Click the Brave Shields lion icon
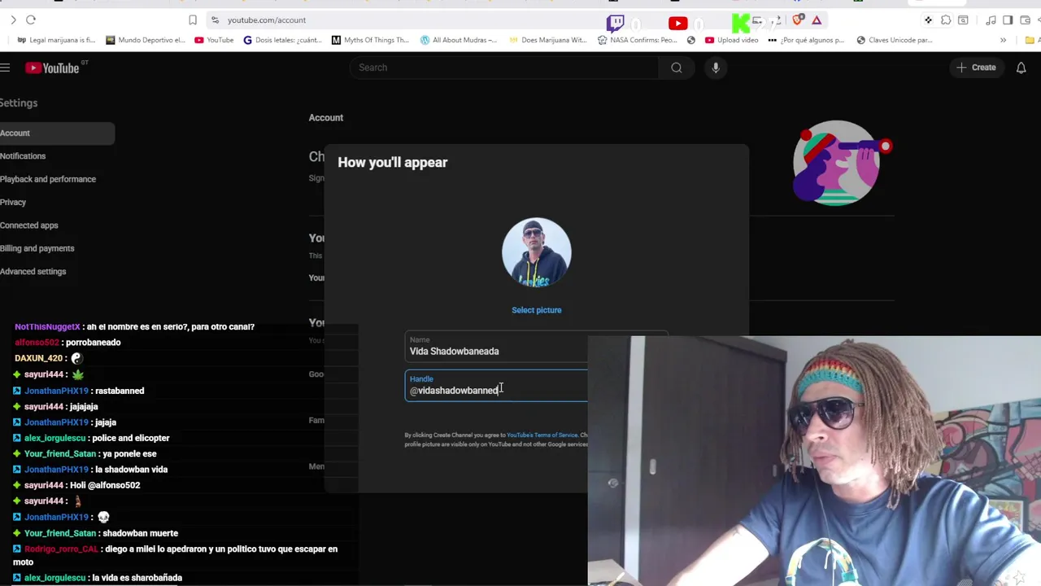Screen dimensions: 1041x586 [x=799, y=20]
